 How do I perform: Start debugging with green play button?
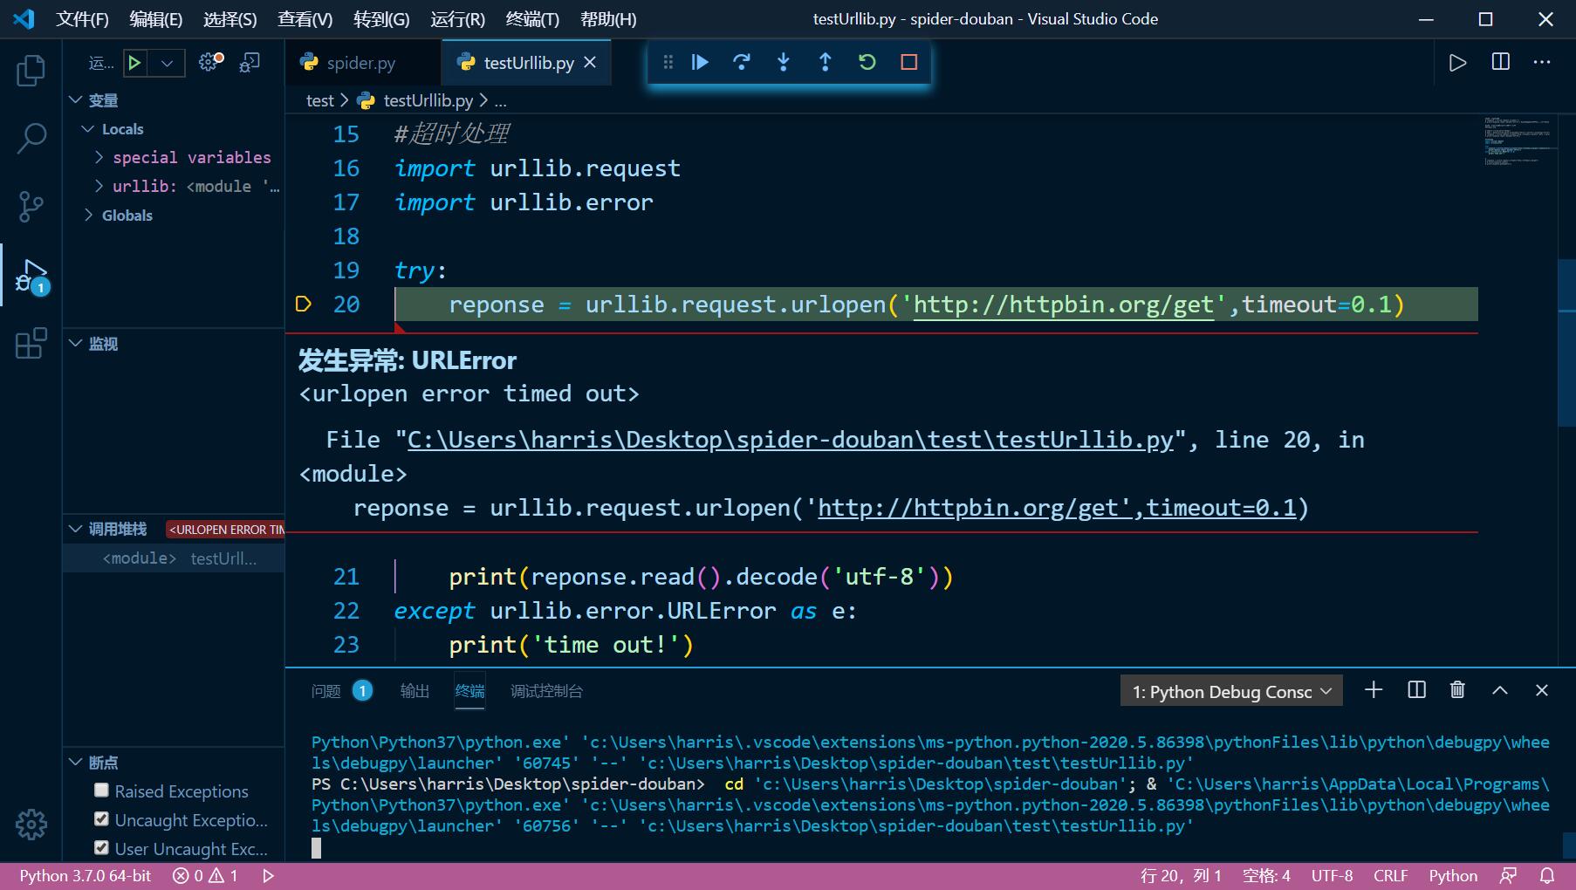[134, 63]
